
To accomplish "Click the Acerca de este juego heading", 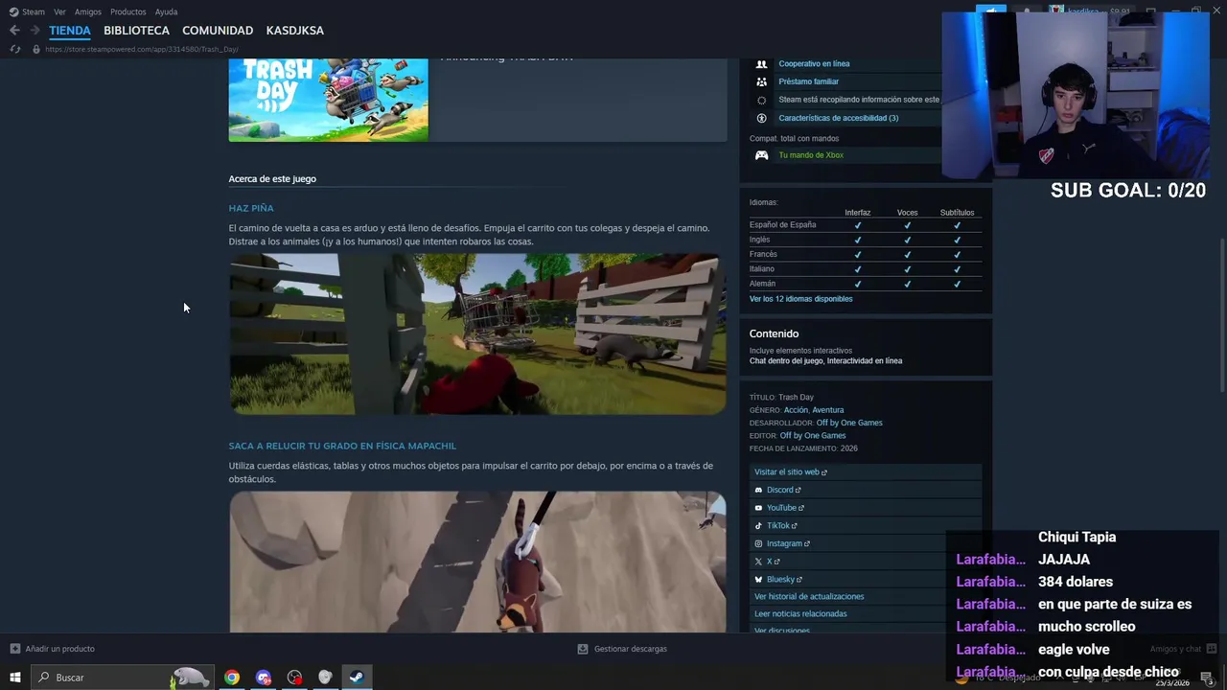I will pyautogui.click(x=272, y=179).
